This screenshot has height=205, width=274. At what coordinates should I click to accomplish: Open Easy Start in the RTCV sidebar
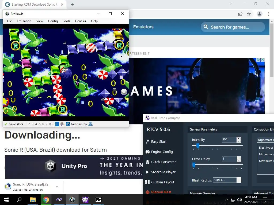(156, 141)
